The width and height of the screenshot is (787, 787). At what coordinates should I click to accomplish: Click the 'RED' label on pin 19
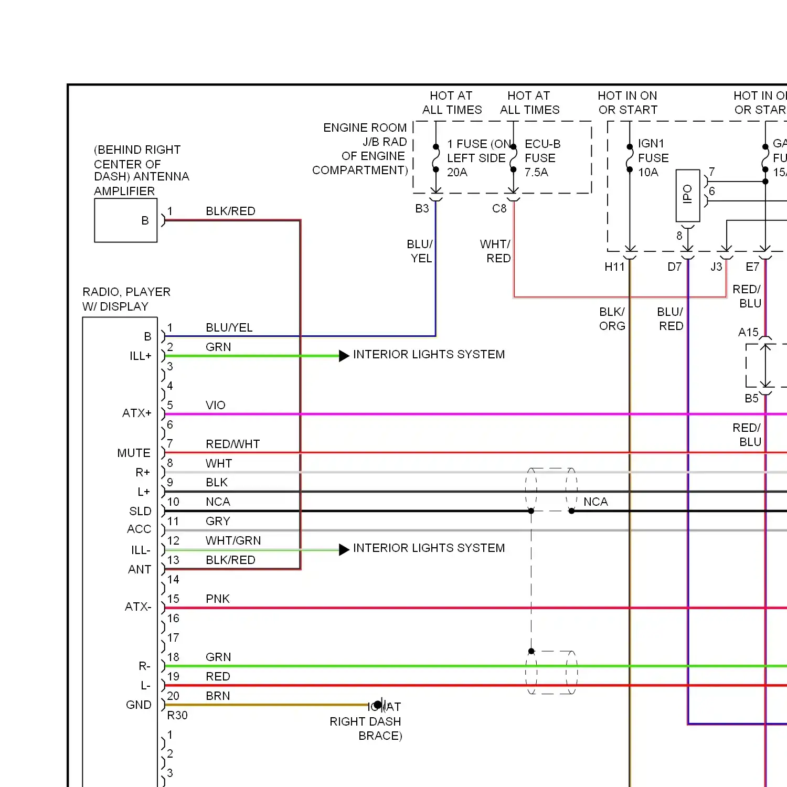click(x=218, y=676)
